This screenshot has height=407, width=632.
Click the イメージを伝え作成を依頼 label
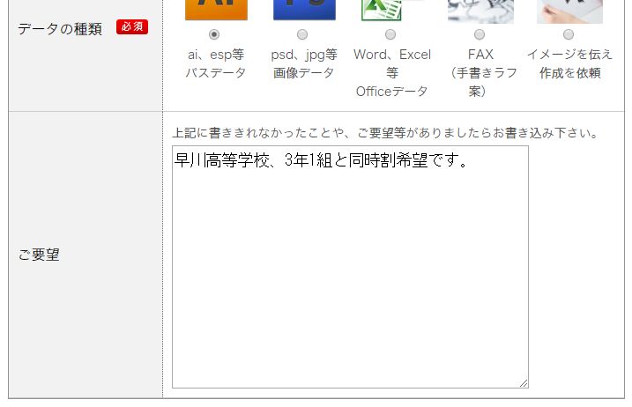click(569, 63)
